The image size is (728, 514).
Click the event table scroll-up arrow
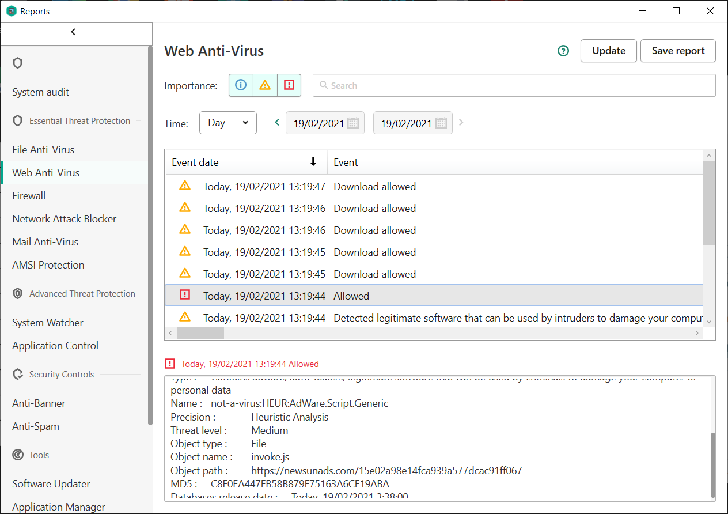point(710,155)
